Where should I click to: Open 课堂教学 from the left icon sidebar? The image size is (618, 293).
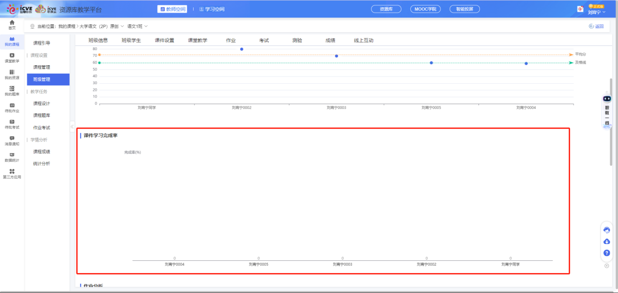pyautogui.click(x=12, y=57)
